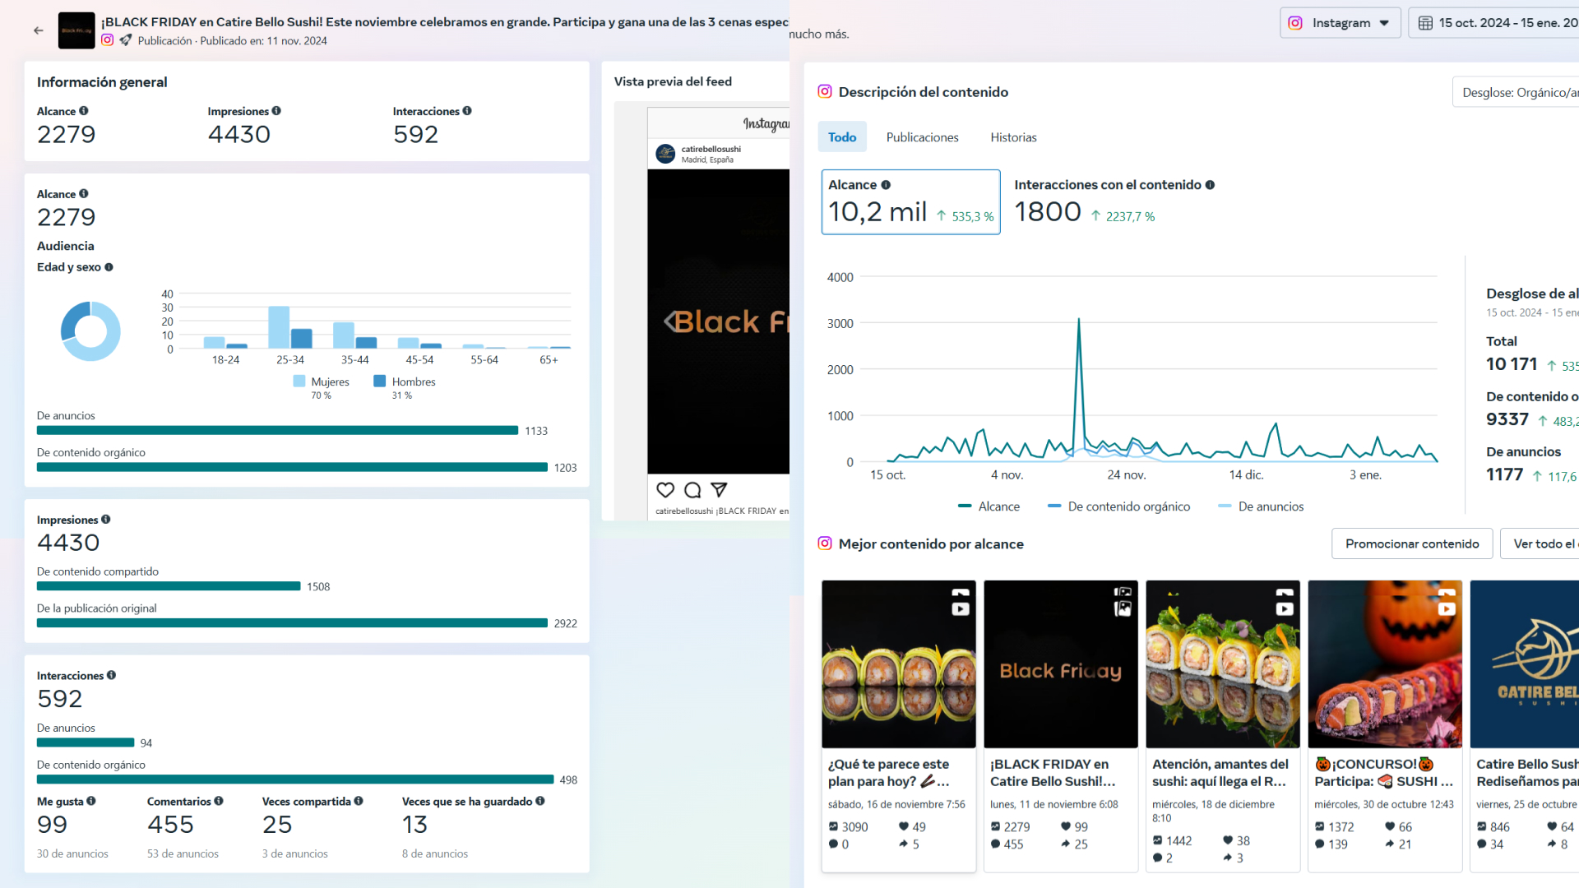Click info icon for Interacciones con el contenido
1579x888 pixels.
[1210, 185]
